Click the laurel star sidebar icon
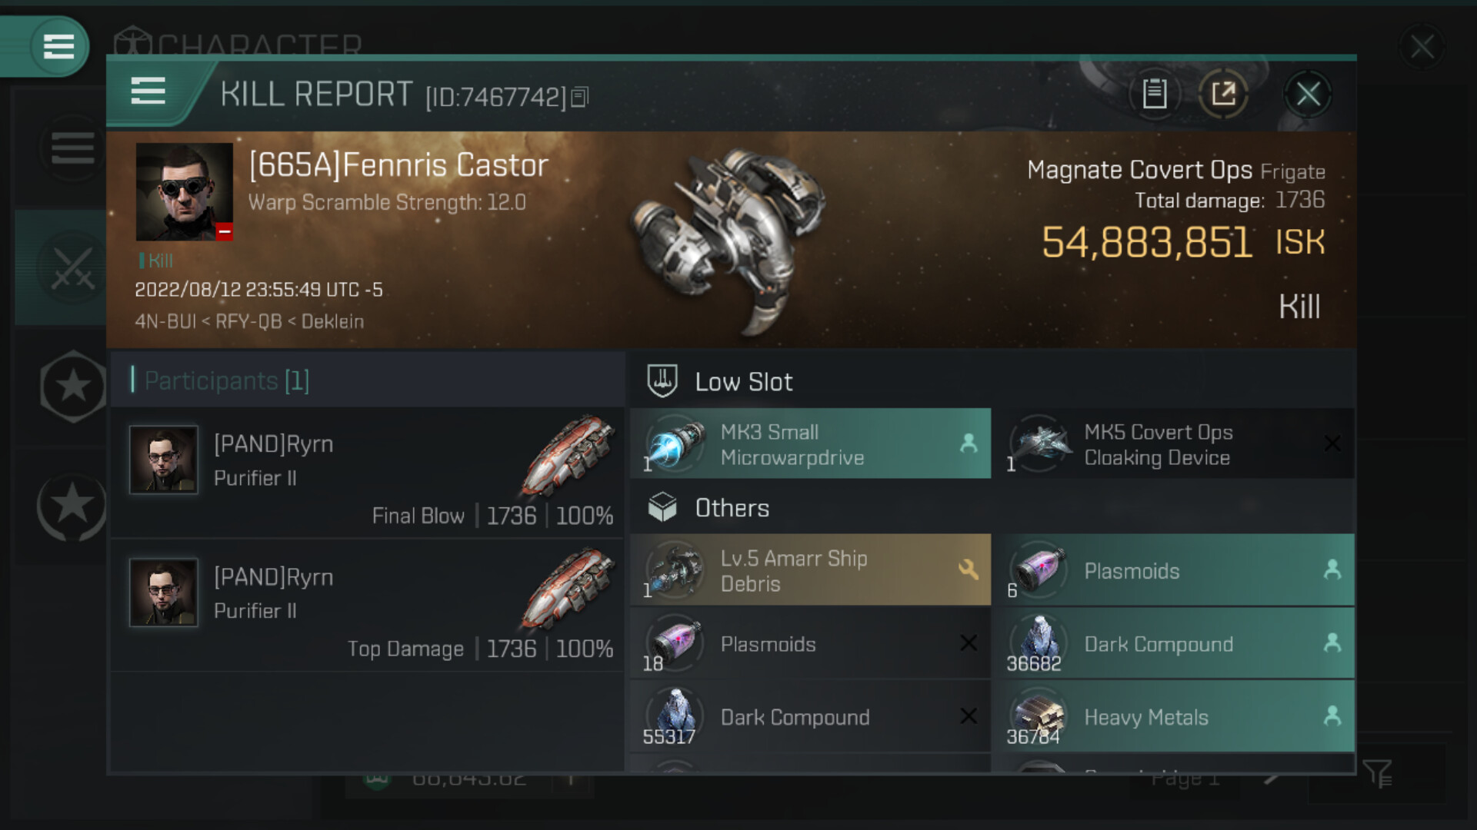 [x=72, y=506]
